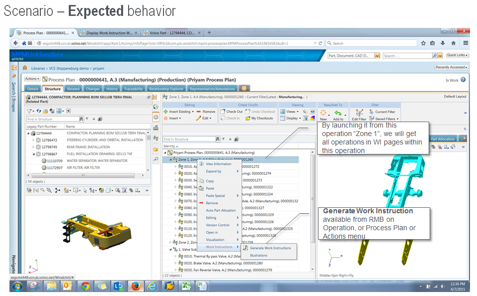Open the Insert Existing dropdown
The height and width of the screenshot is (296, 477).
[179, 112]
